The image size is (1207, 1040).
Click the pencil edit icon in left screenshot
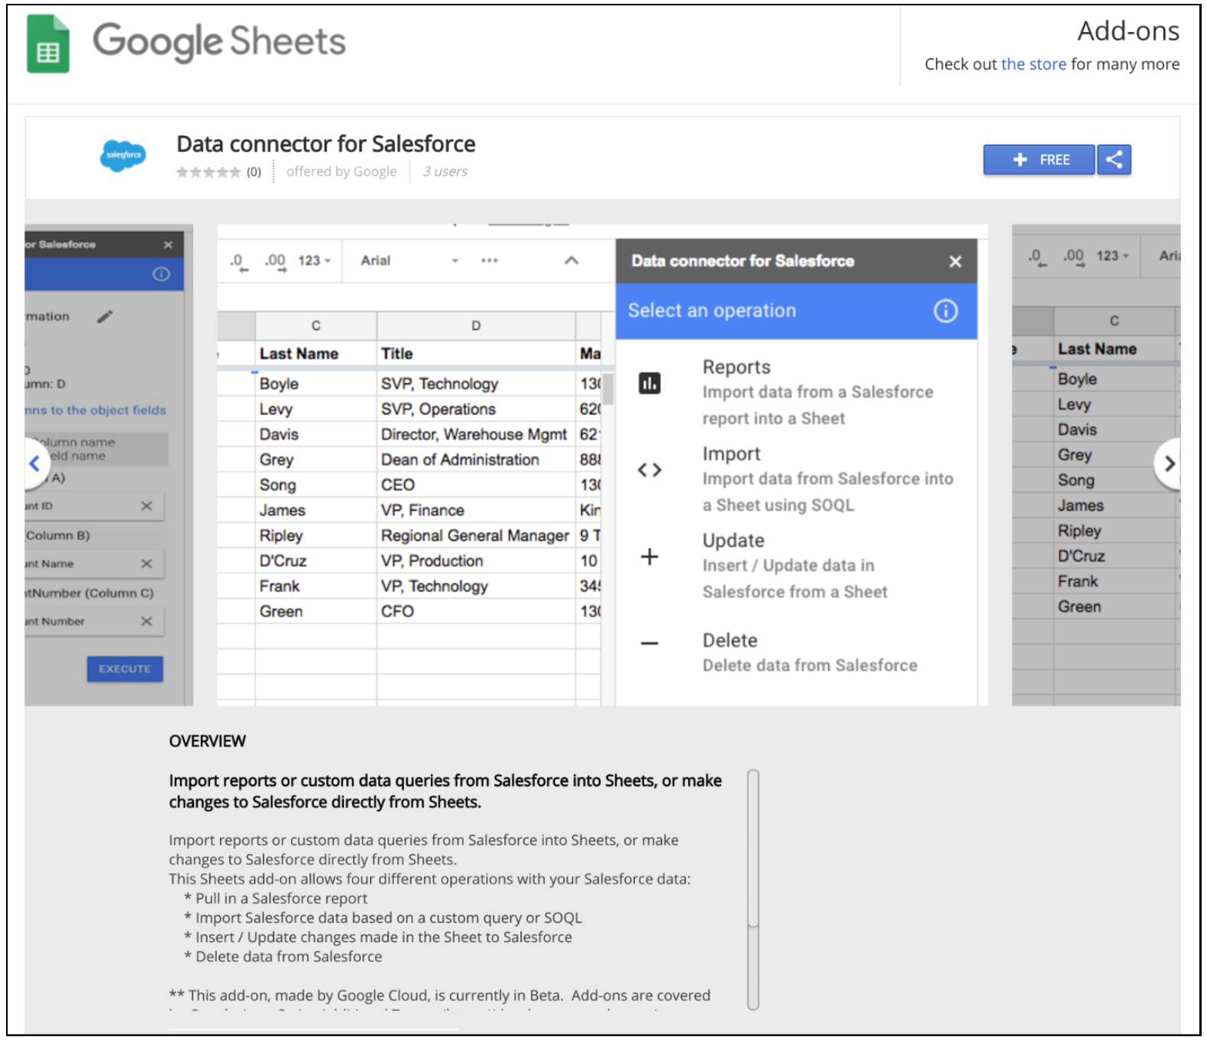(x=105, y=316)
